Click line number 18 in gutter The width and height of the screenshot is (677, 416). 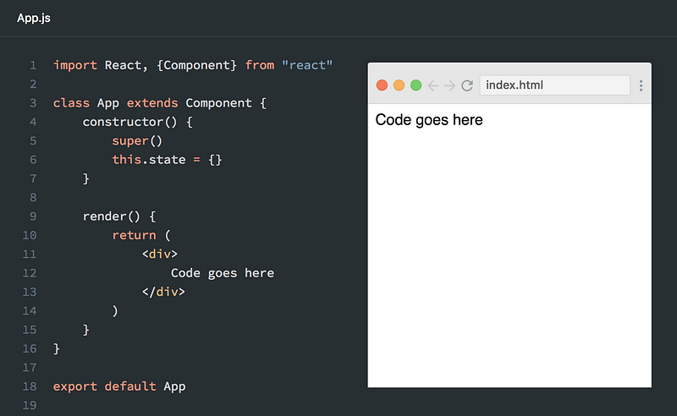pyautogui.click(x=30, y=386)
